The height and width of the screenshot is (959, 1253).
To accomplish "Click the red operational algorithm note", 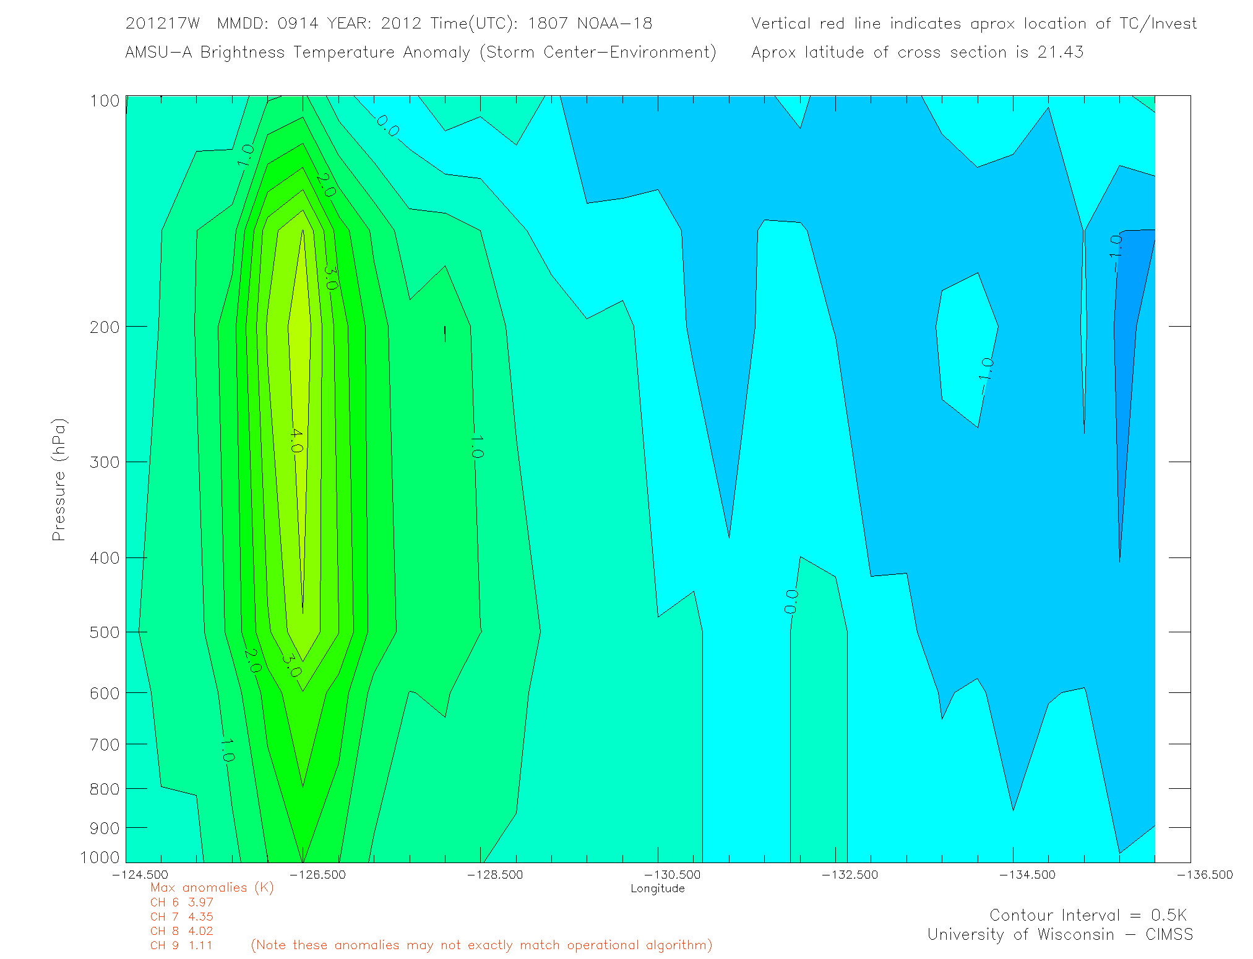I will click(x=481, y=945).
